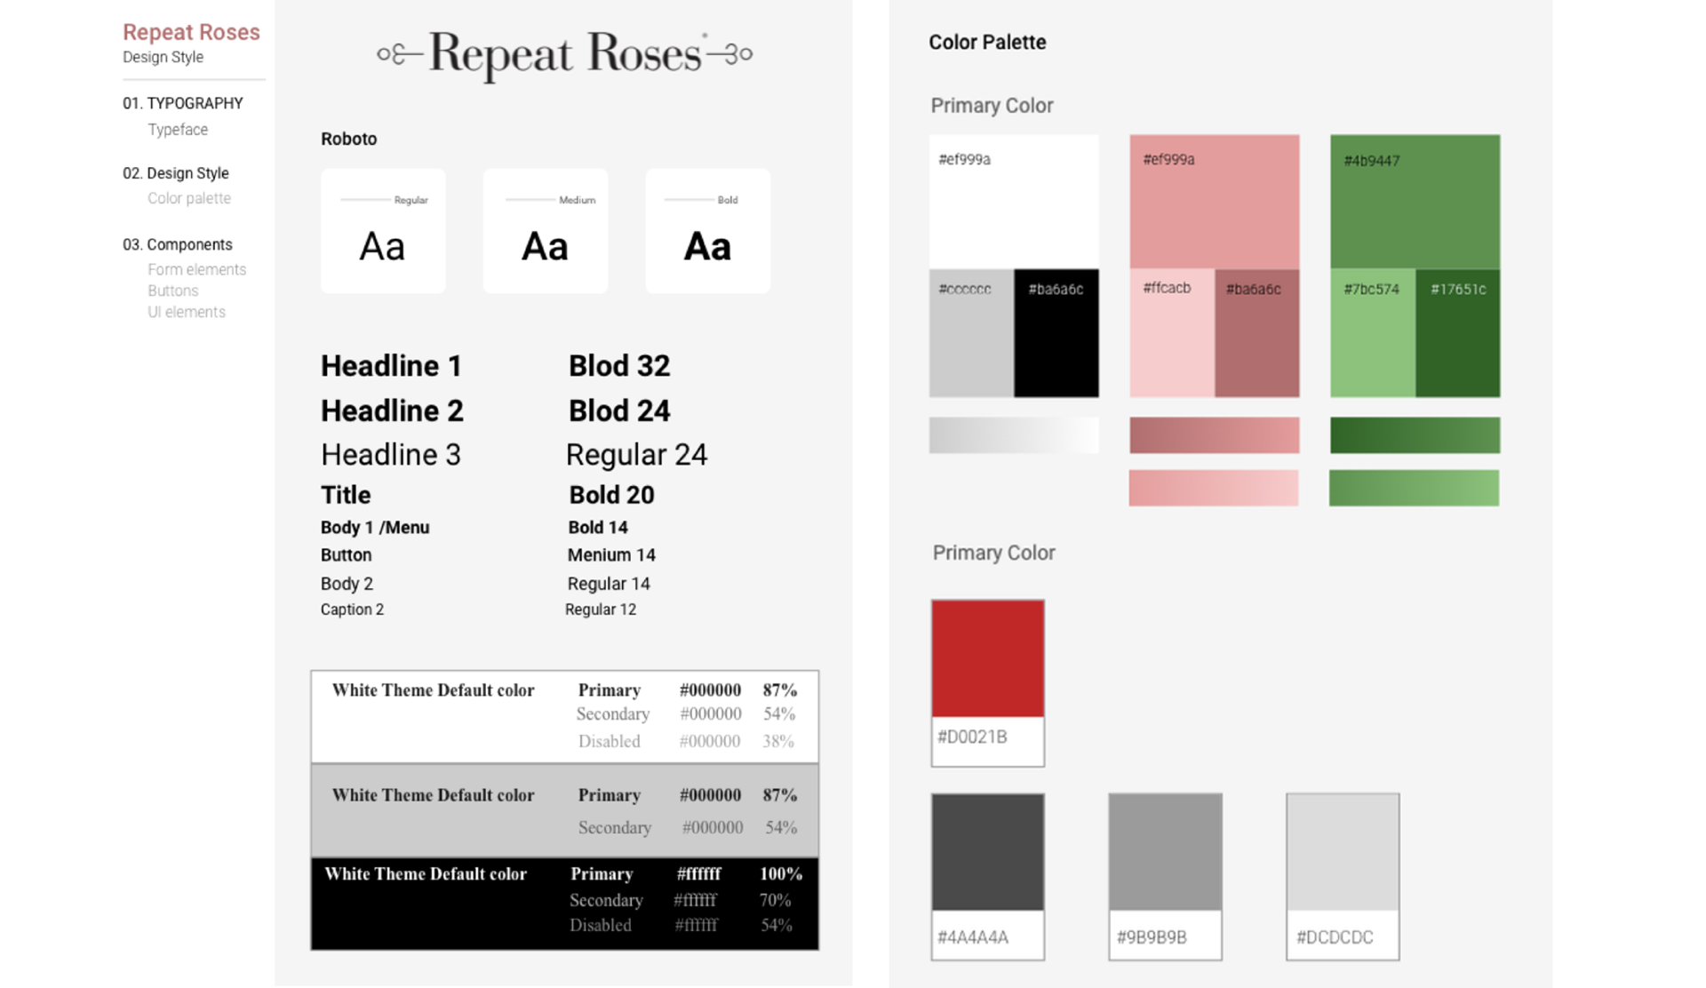Select the light pink gradient bar
The image size is (1706, 988).
pyautogui.click(x=1214, y=488)
